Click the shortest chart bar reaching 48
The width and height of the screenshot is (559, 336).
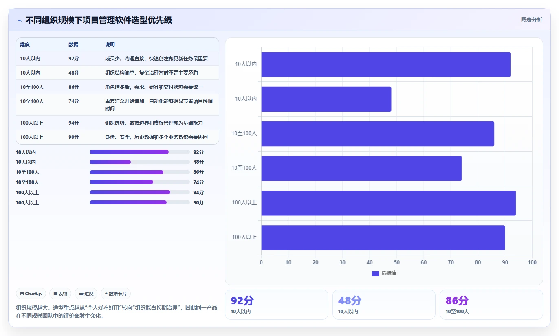[x=326, y=99]
